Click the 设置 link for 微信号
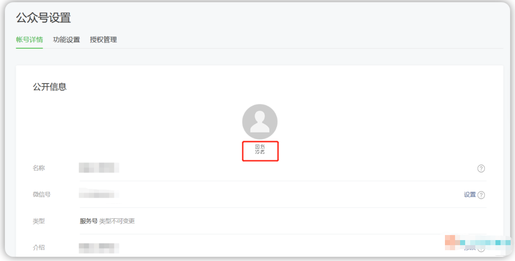The image size is (515, 261). (x=470, y=195)
